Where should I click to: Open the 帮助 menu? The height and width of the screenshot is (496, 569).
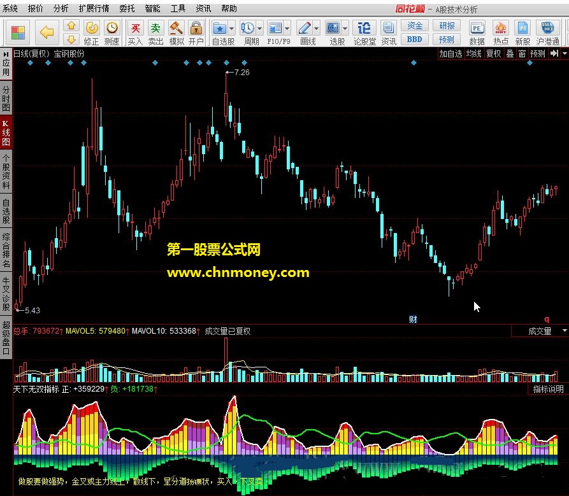229,8
